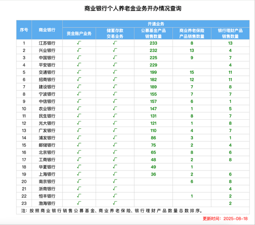Select the 招商银行 bank name cell
The height and width of the screenshot is (225, 255).
click(x=47, y=80)
